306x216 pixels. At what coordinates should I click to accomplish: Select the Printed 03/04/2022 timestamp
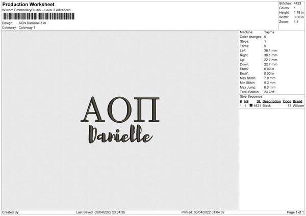pos(203,212)
